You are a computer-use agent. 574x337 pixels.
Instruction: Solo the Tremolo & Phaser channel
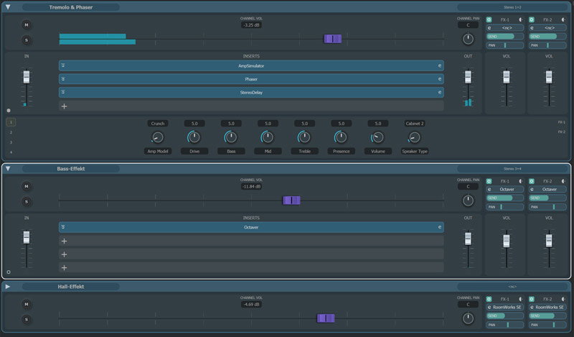pyautogui.click(x=27, y=40)
